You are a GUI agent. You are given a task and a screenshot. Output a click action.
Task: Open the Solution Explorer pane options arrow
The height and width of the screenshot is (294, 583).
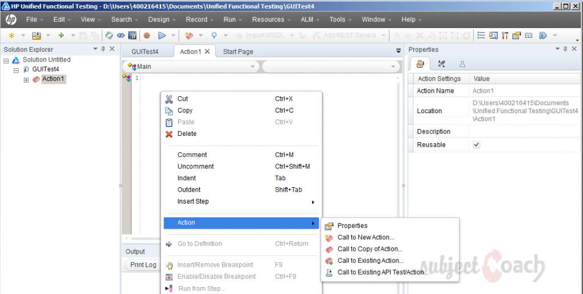pos(95,49)
